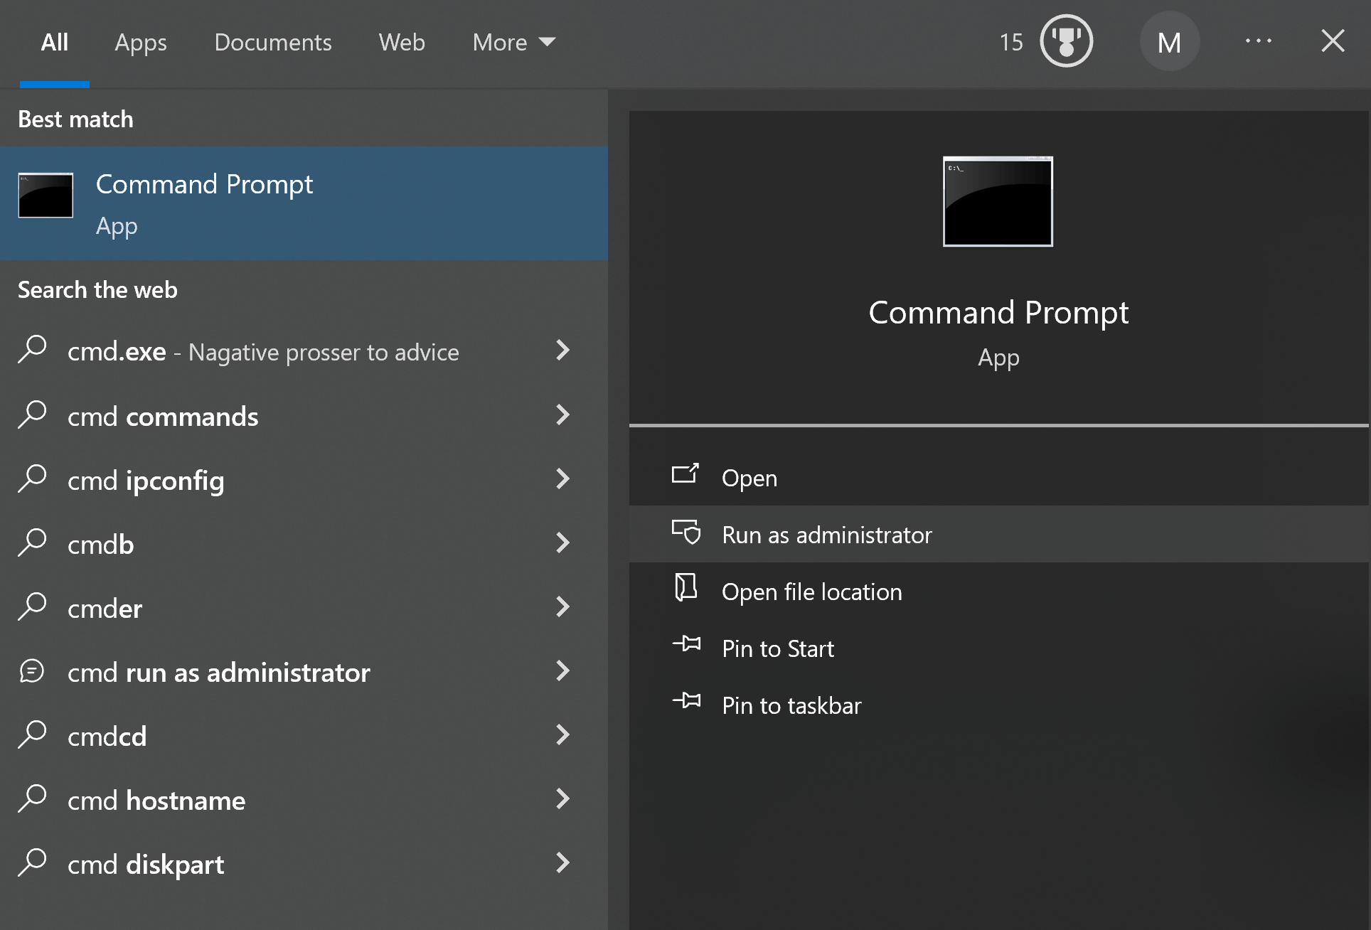Screen dimensions: 1371x930
Task: Click the chat bubble icon beside cmd run as administrator
Action: click(x=32, y=671)
